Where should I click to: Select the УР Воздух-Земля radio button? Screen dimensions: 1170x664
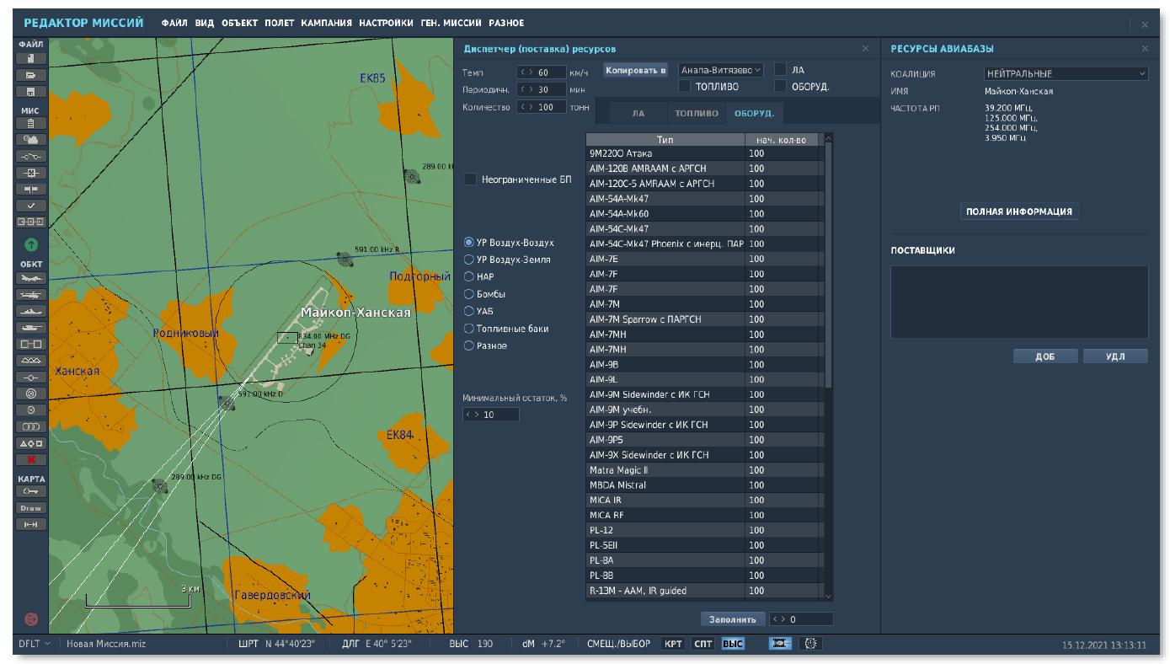(469, 260)
